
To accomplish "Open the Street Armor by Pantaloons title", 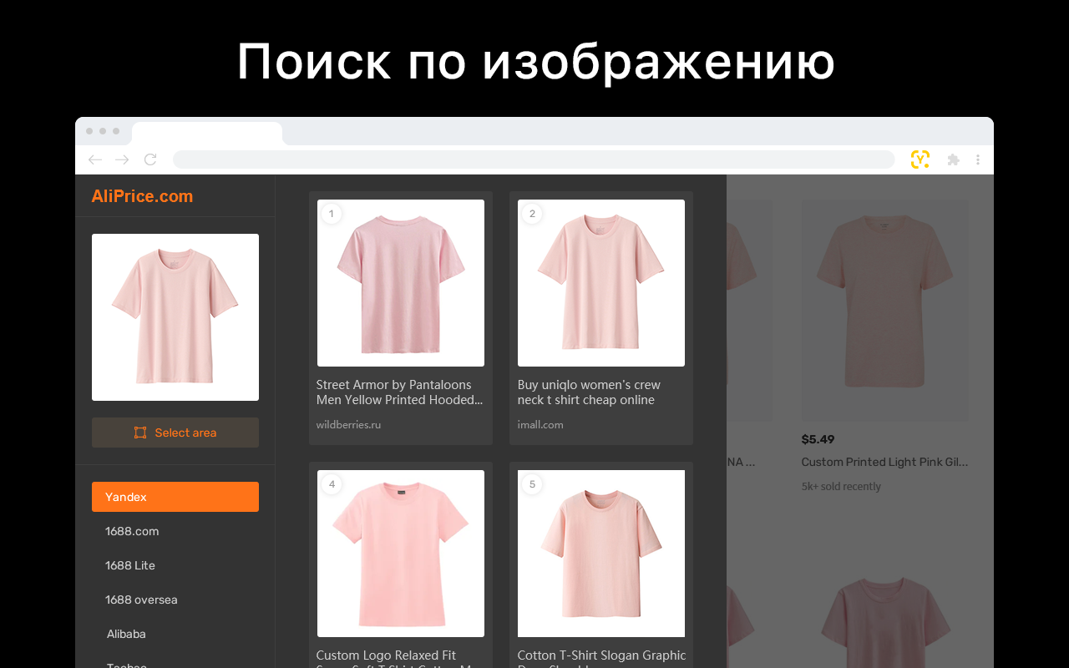I will pyautogui.click(x=399, y=392).
